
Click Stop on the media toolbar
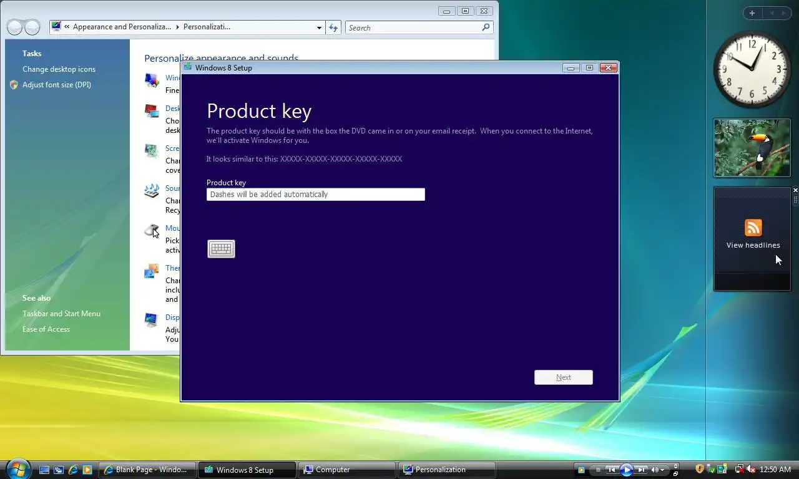pyautogui.click(x=598, y=470)
